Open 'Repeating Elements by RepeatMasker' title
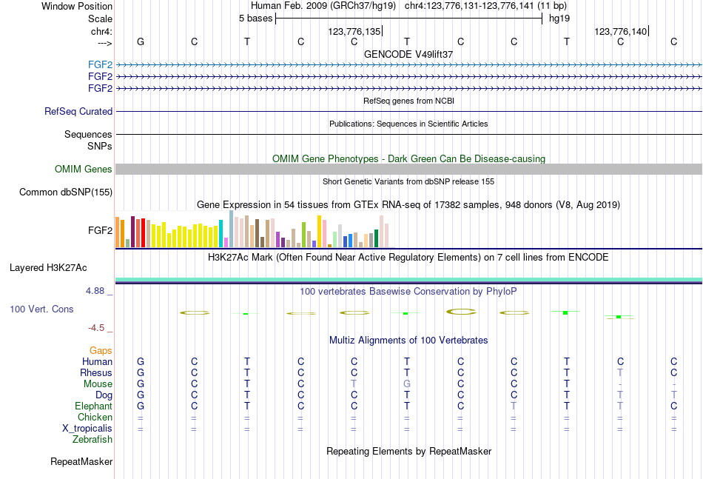This screenshot has width=703, height=479. pyautogui.click(x=408, y=452)
